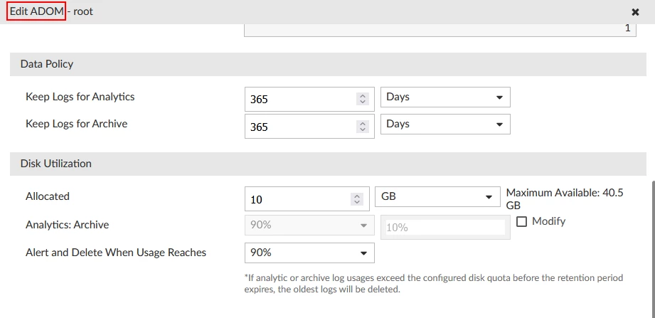The image size is (655, 318).
Task: Click the Data Policy section header
Action: pos(328,64)
